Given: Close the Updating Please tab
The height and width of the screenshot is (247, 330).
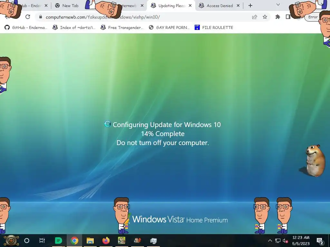Looking at the screenshot, I should [190, 6].
